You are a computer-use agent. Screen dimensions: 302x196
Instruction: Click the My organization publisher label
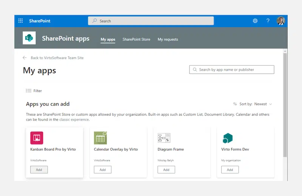point(231,160)
